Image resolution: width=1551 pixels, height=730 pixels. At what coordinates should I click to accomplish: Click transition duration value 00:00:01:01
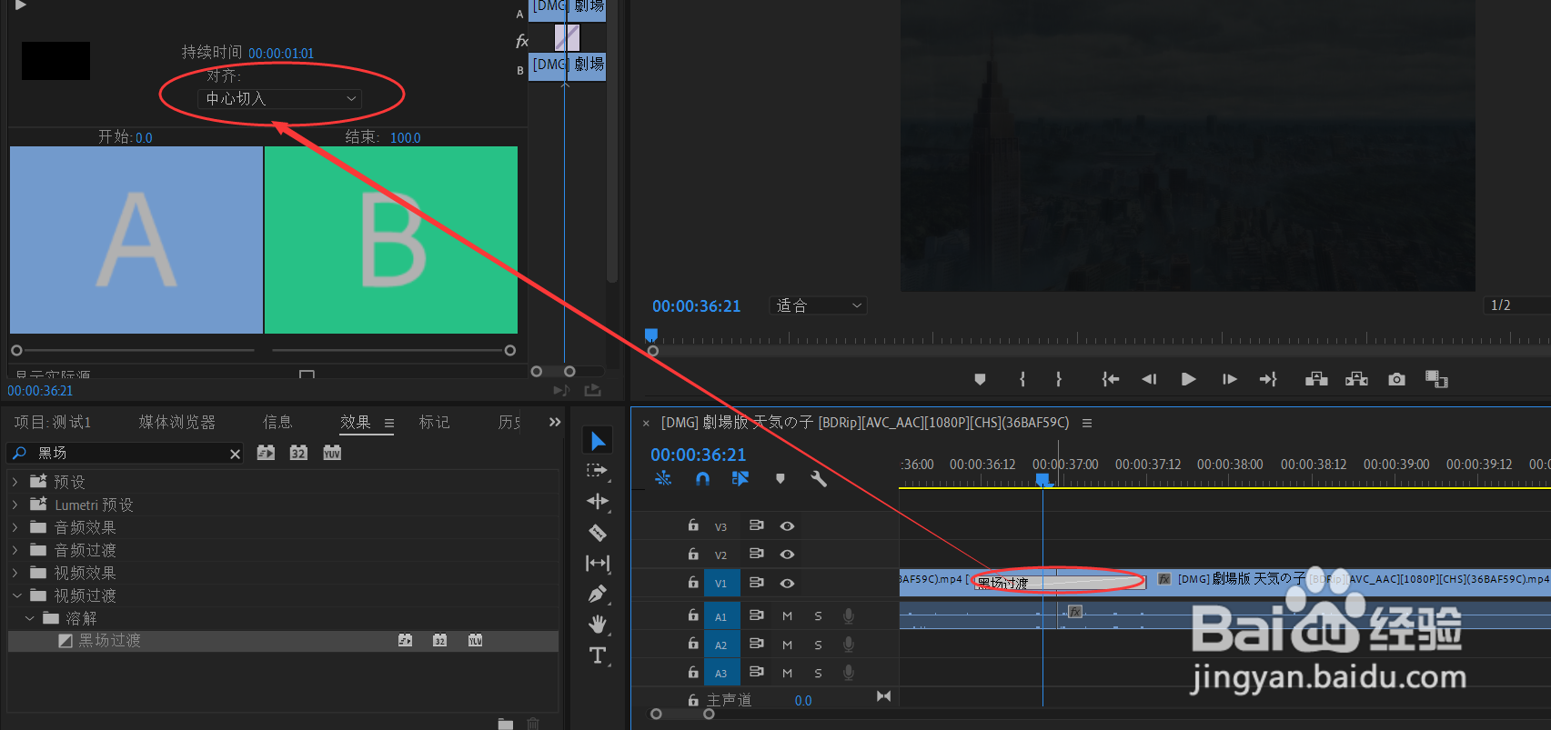[281, 54]
